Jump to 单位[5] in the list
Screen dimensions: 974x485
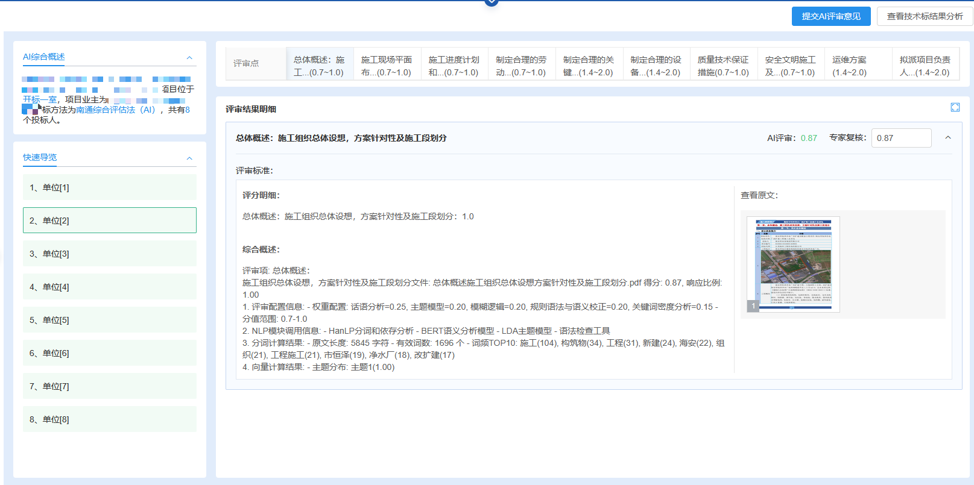(x=109, y=320)
